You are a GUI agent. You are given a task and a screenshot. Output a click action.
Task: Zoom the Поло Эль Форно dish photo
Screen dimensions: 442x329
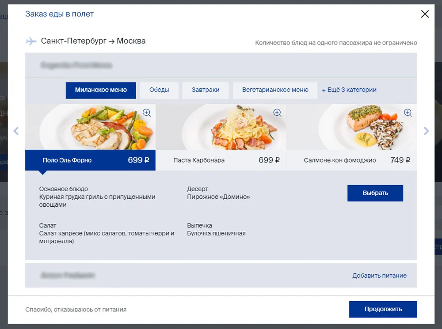(x=147, y=113)
